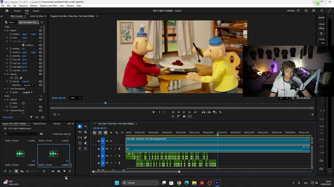Select the Audio 3_42.wav thumbnail
Image resolution: width=334 pixels, height=187 pixels.
(20, 154)
